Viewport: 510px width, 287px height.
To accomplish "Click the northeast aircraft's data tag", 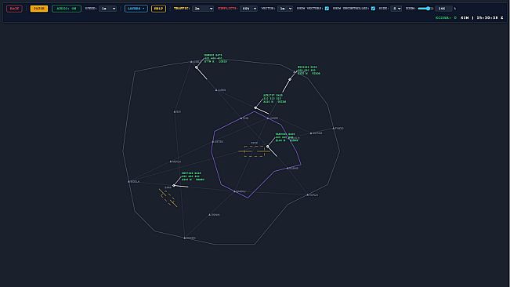I will coord(309,71).
